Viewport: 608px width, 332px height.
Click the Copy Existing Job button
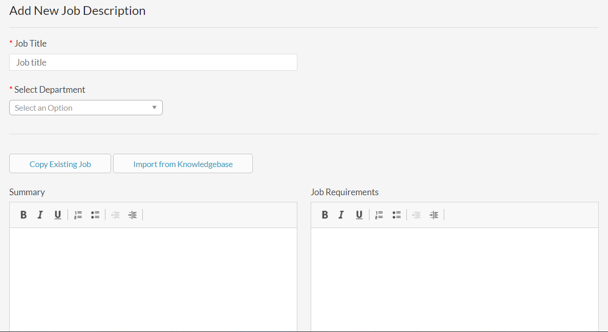coord(60,163)
